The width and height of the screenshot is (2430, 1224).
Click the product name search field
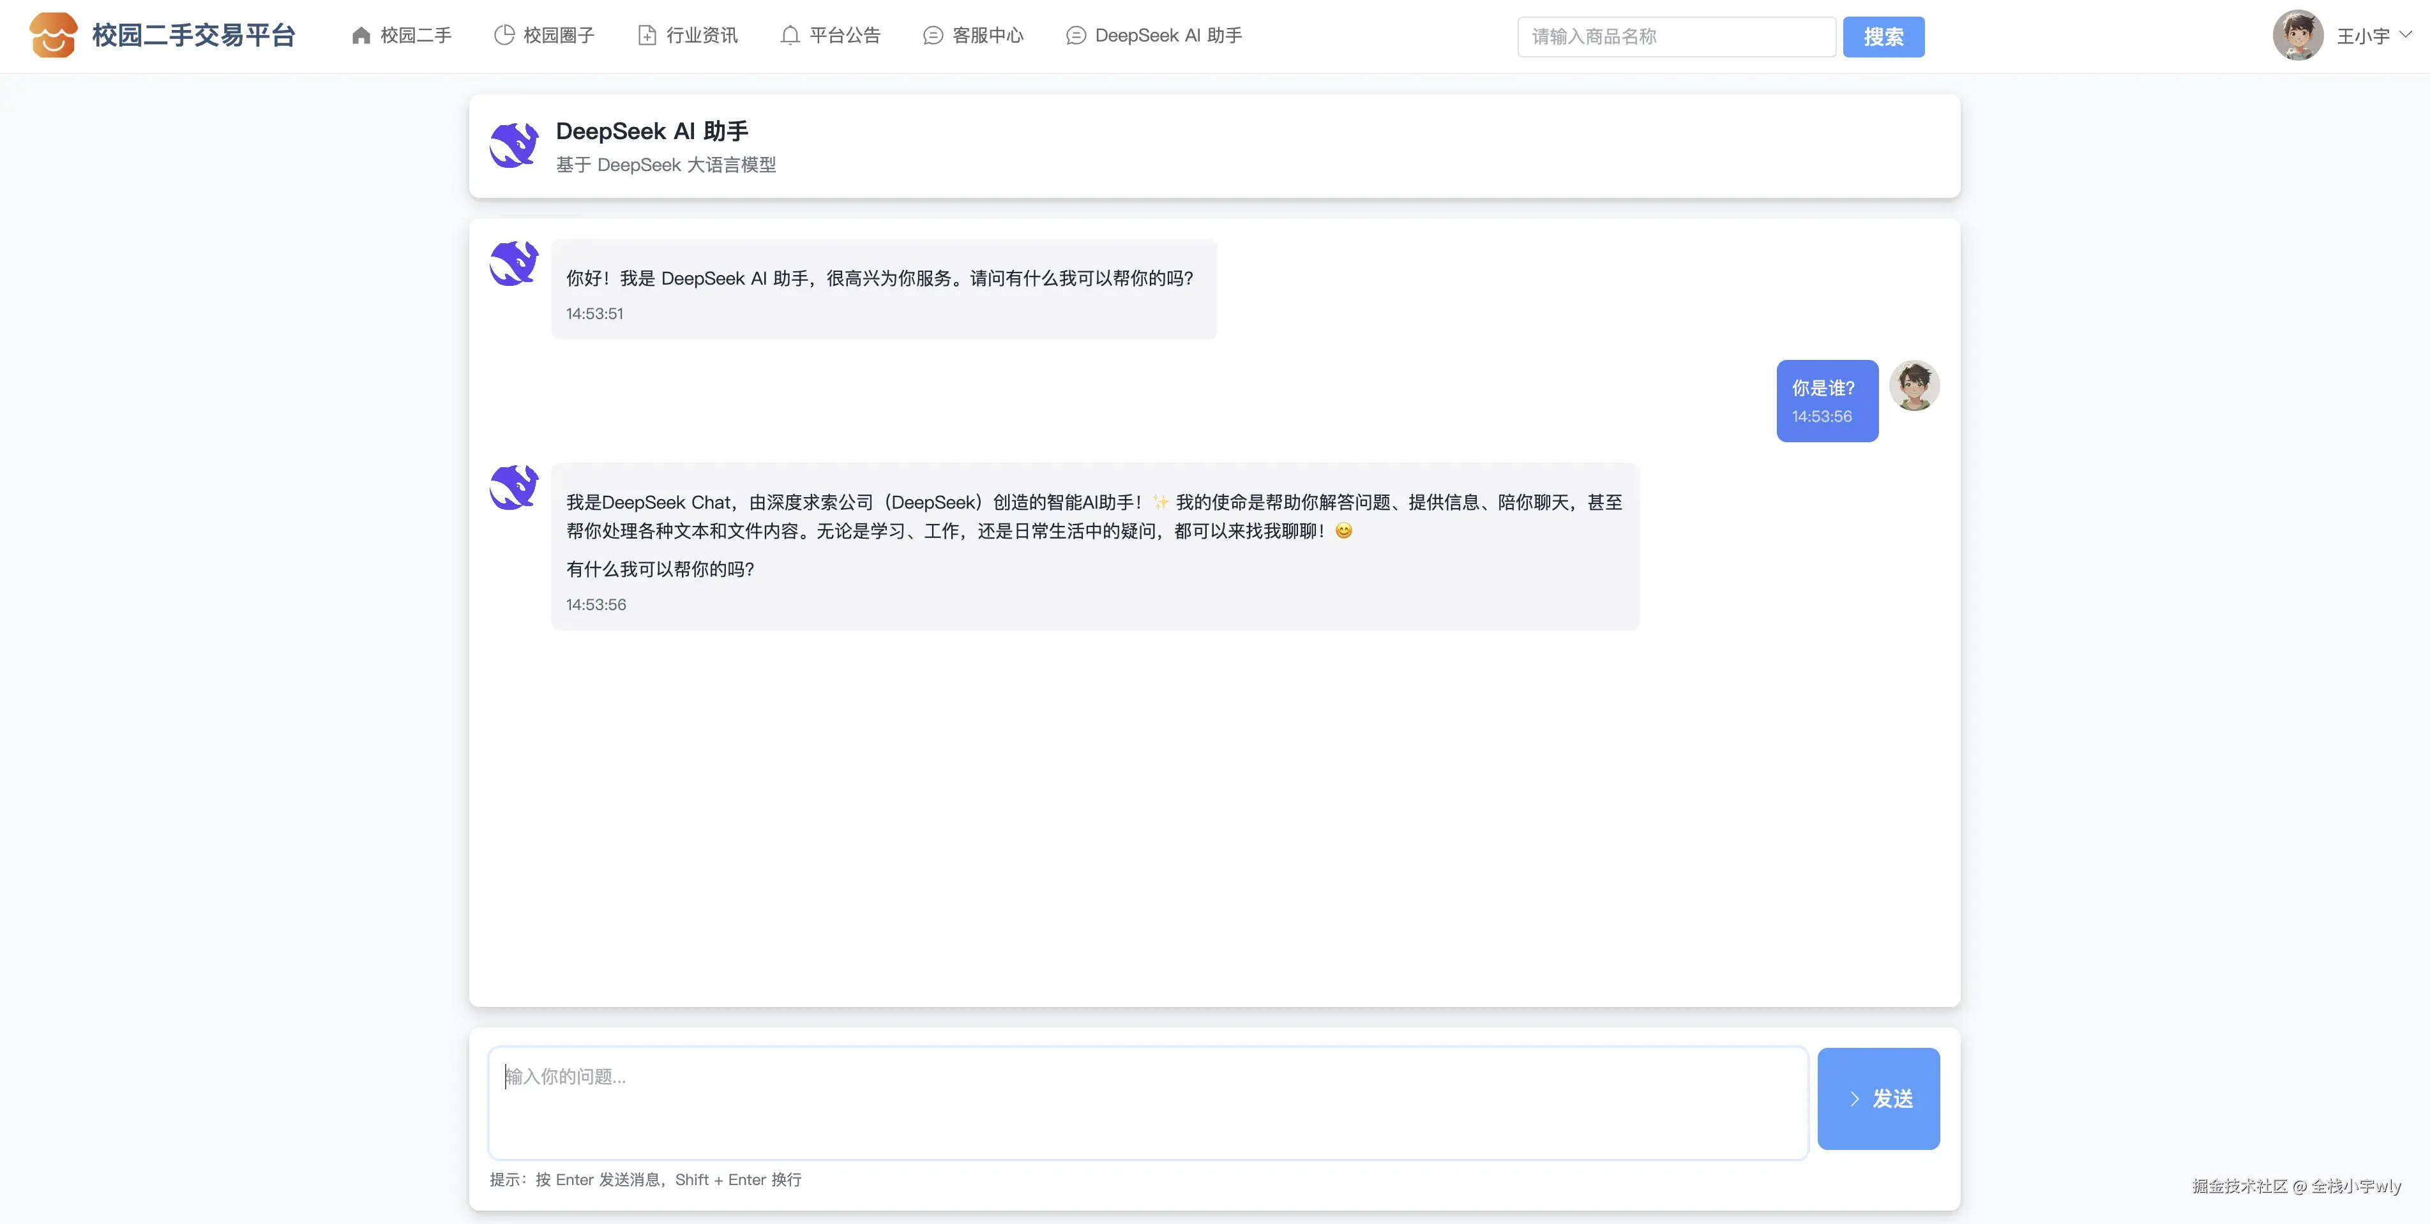coord(1675,37)
